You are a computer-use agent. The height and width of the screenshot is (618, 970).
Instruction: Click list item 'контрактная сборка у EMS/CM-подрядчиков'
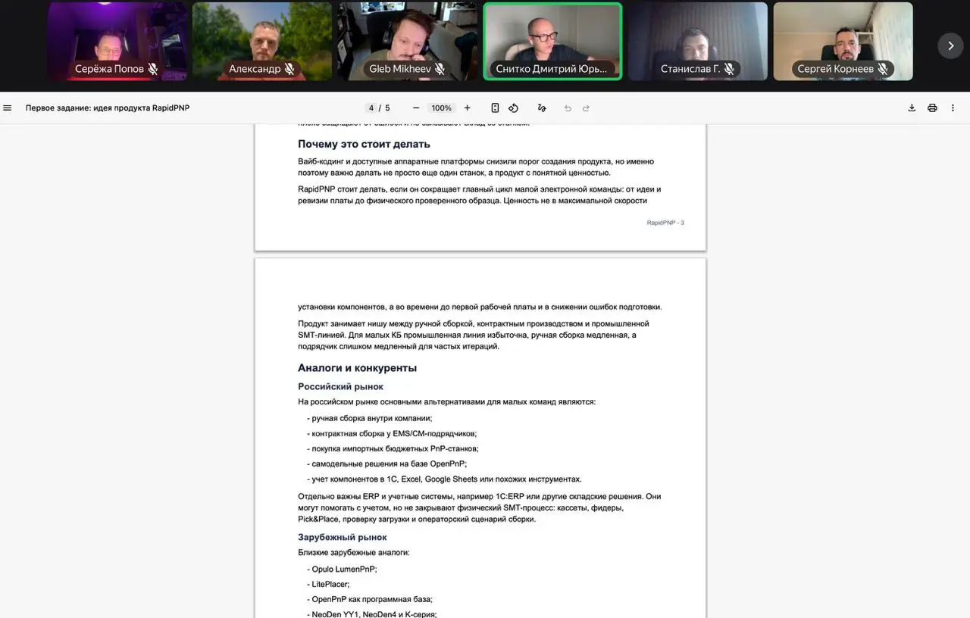click(392, 434)
